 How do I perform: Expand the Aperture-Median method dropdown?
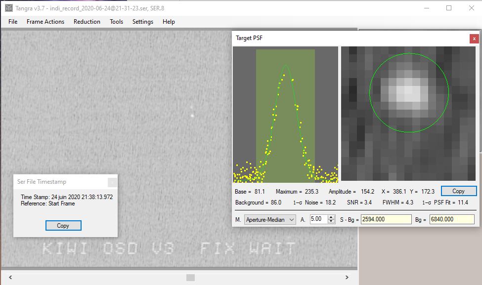pos(291,219)
